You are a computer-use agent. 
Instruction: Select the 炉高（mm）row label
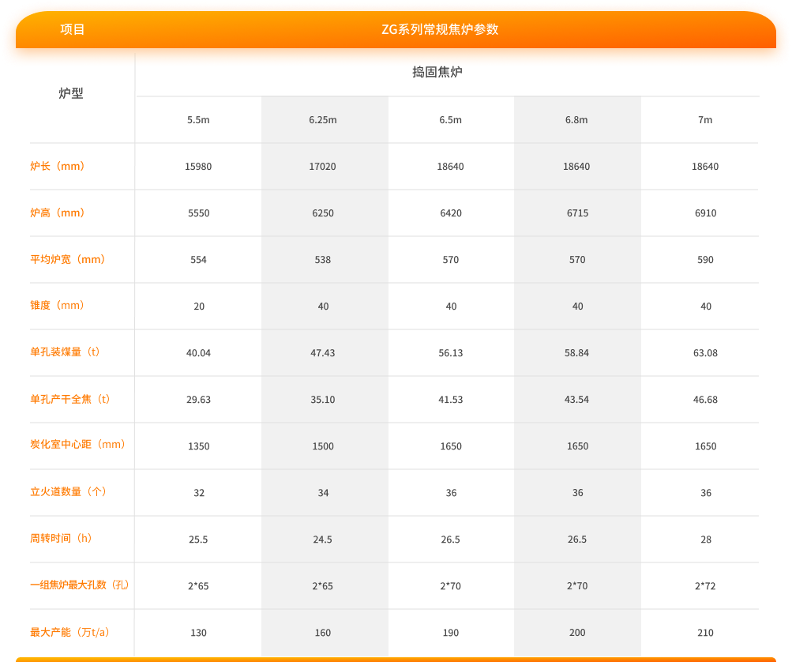click(58, 213)
